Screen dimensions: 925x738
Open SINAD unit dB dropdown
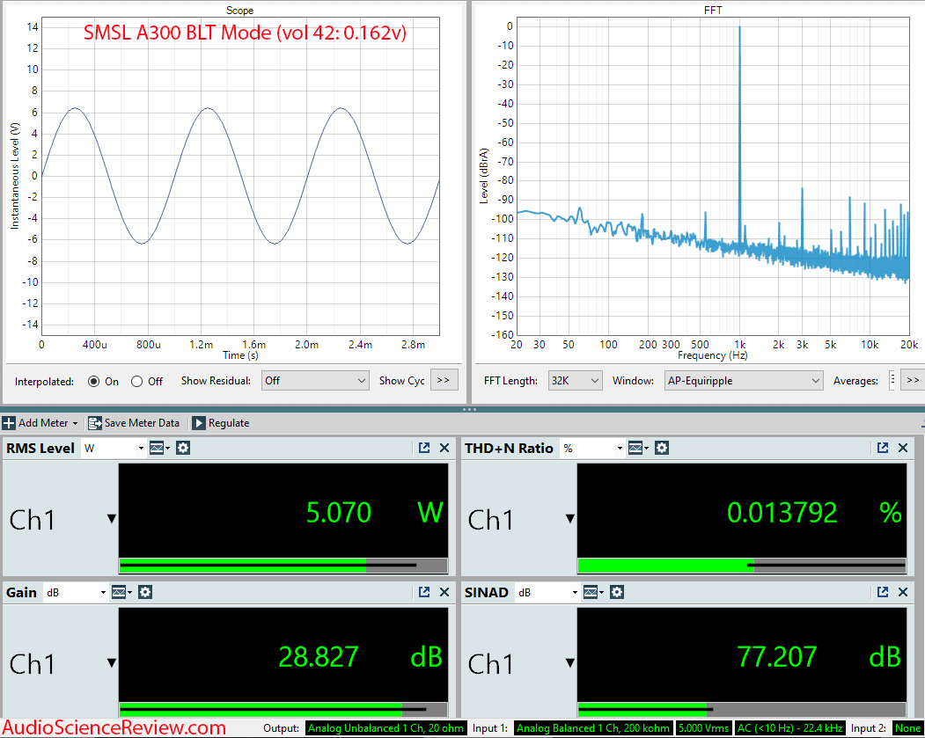click(x=548, y=592)
